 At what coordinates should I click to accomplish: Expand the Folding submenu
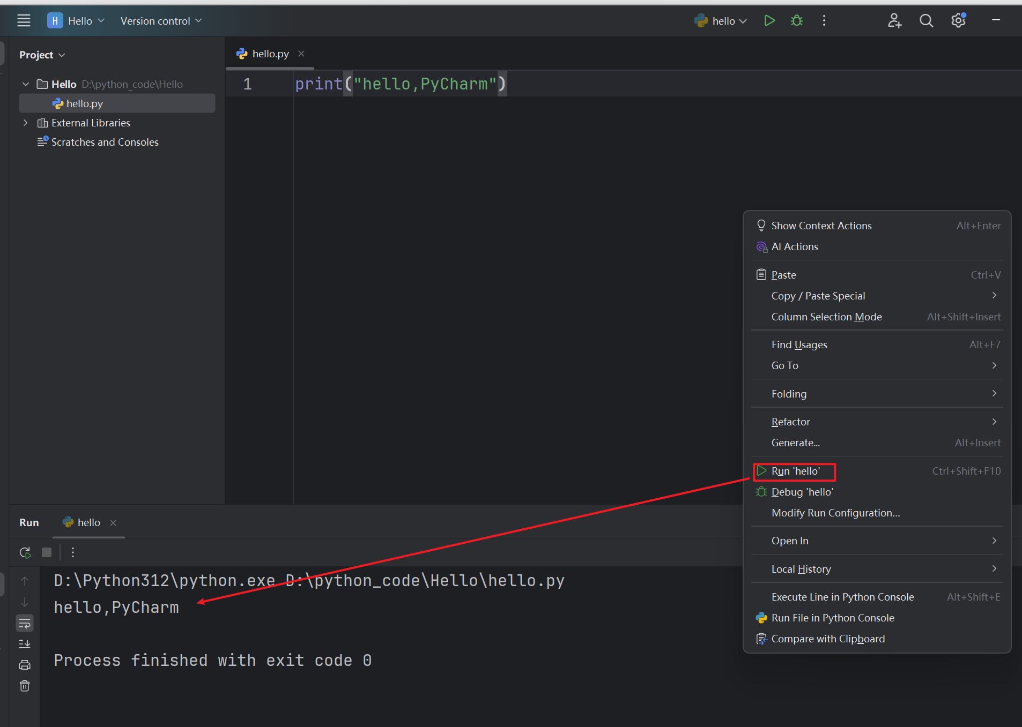[x=877, y=394]
